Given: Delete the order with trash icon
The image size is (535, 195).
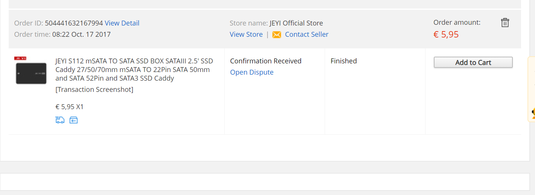Looking at the screenshot, I should pos(505,23).
